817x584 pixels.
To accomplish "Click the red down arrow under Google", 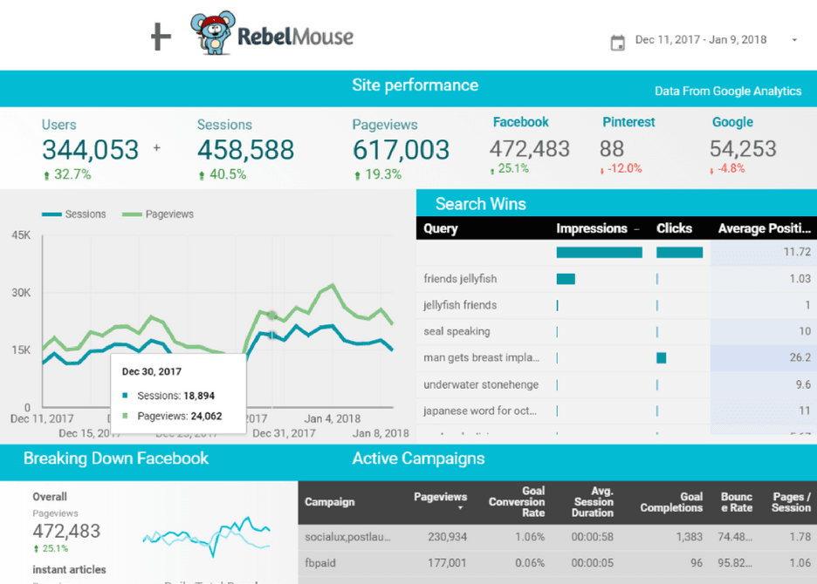I will point(712,169).
